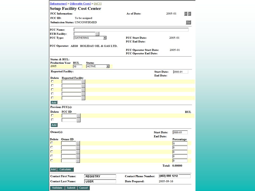Check Delete box for fifth Reported Facility

pyautogui.click(x=52, y=98)
